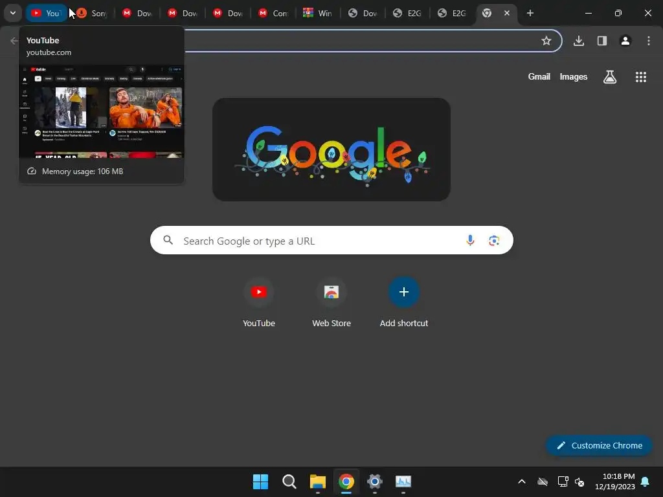This screenshot has width=663, height=497.
Task: Open the notifications bell icon
Action: point(646,481)
